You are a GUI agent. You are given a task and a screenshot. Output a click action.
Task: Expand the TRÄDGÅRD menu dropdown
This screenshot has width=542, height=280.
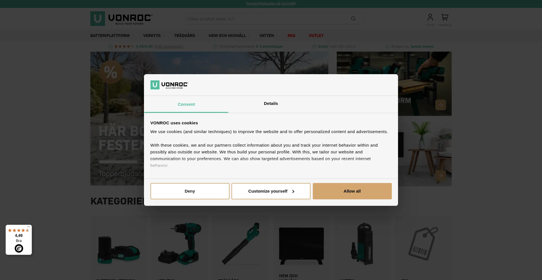point(187,36)
